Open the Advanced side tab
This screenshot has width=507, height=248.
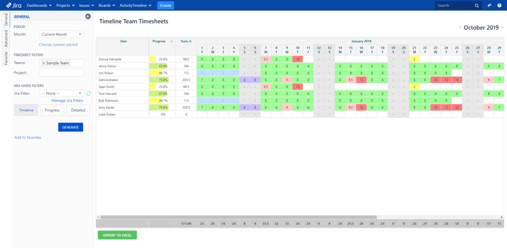tap(6, 38)
